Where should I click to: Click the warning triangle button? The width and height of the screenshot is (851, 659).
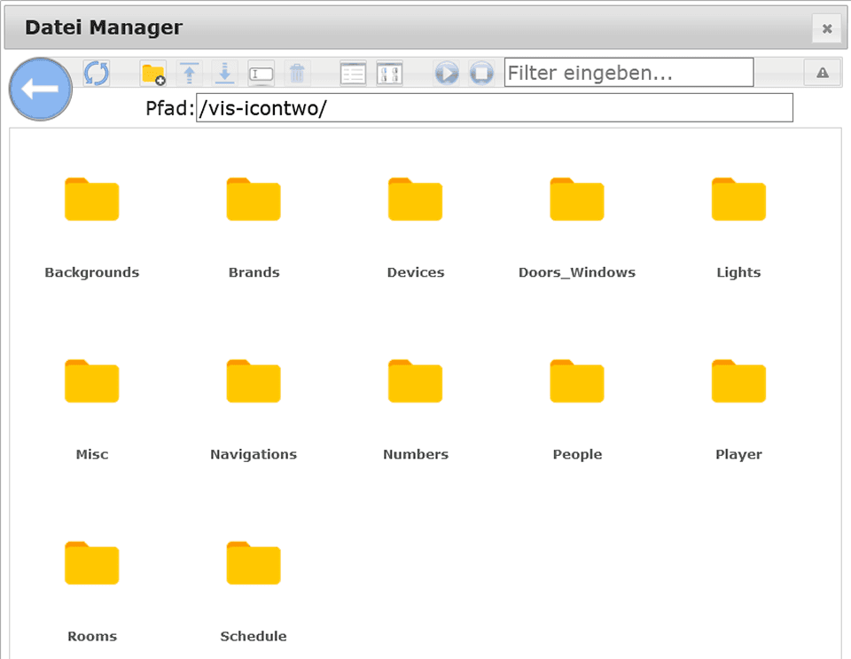[823, 72]
